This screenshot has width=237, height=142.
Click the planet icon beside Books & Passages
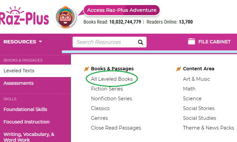[x=86, y=69]
